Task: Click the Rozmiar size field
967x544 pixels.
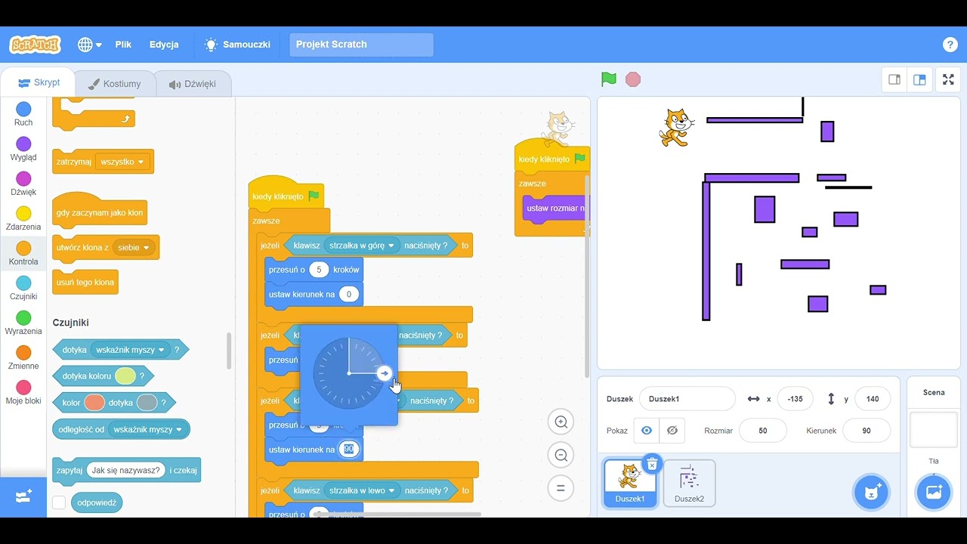Action: [x=762, y=431]
